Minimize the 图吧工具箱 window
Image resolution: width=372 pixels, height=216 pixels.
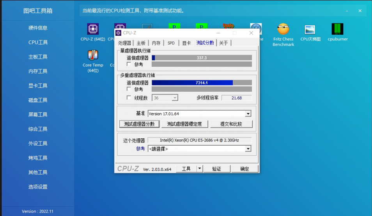click(347, 11)
